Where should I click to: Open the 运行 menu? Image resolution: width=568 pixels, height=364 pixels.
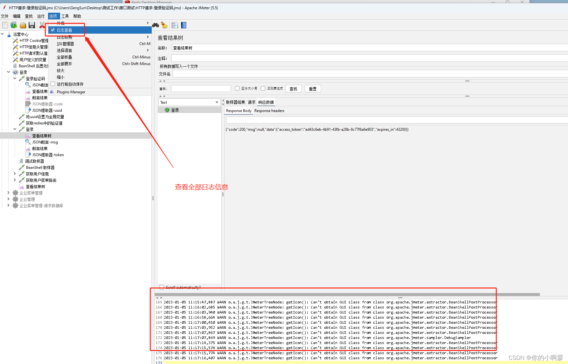[41, 16]
